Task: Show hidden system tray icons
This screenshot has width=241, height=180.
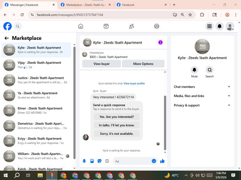Action: tap(186, 175)
